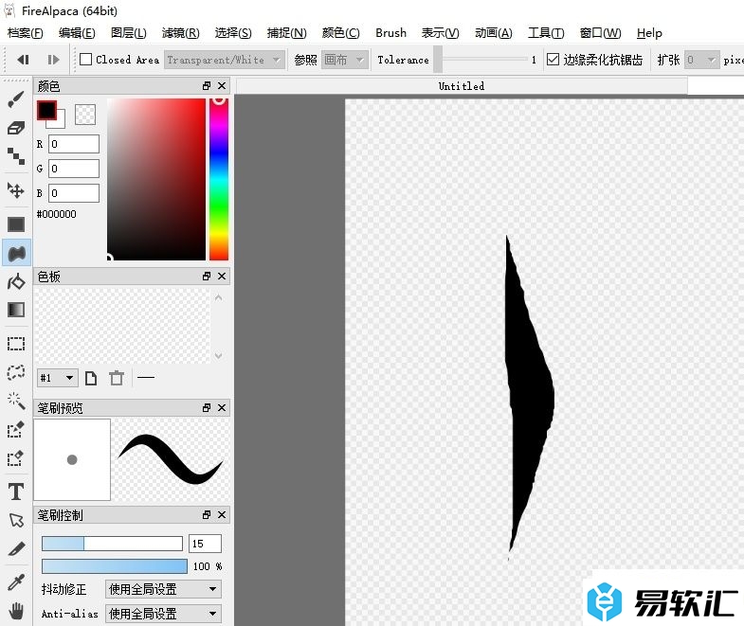Delete the palette color with the trash icon
The image size is (744, 626).
(117, 378)
